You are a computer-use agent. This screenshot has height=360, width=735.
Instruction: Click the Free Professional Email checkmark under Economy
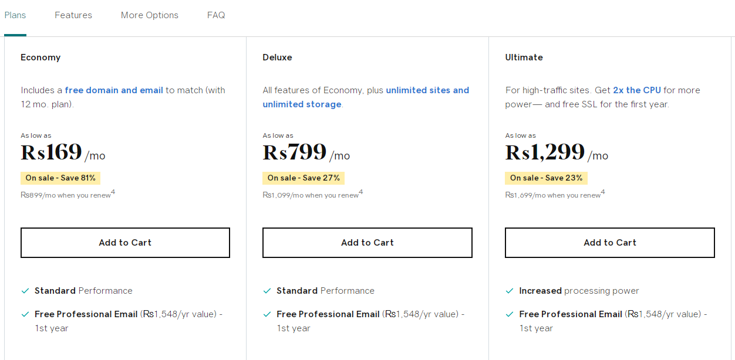(25, 314)
